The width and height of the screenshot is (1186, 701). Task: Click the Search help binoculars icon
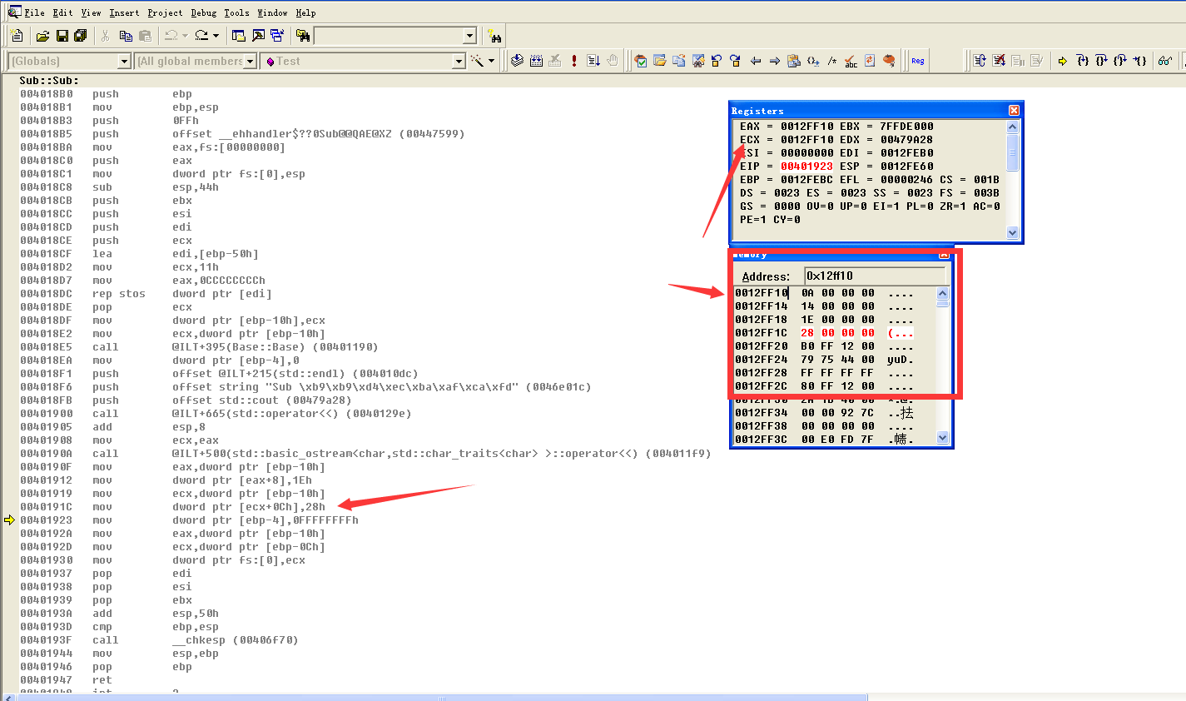click(495, 36)
